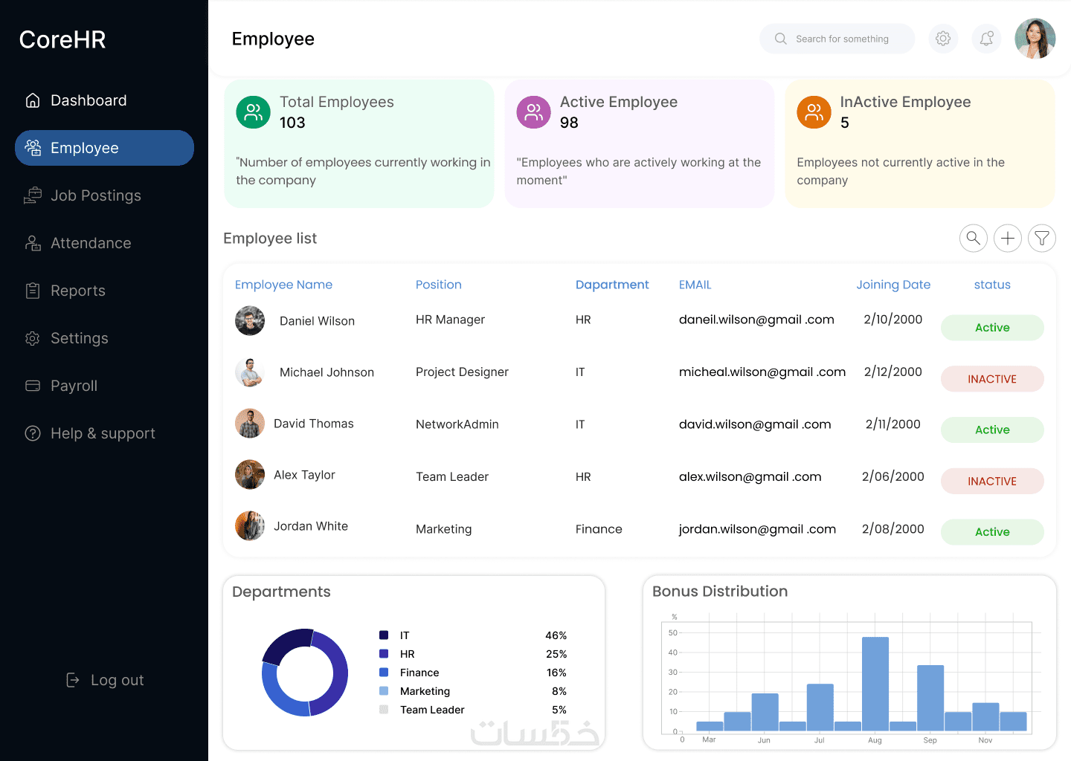Image resolution: width=1071 pixels, height=761 pixels.
Task: Click the green Total Employees icon
Action: coord(253,112)
